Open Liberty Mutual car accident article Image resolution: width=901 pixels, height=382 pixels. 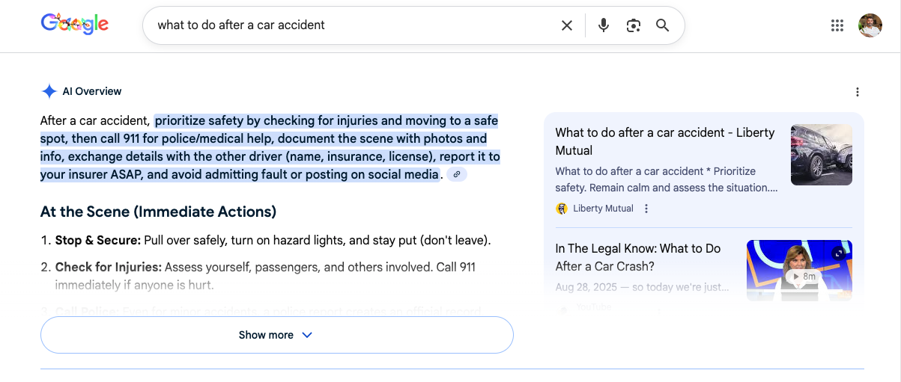[x=664, y=141]
